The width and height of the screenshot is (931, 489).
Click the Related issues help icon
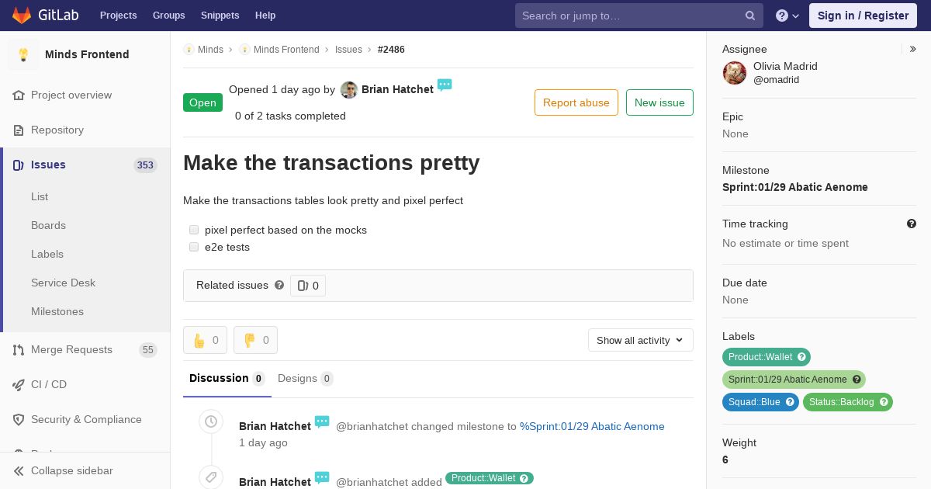279,285
